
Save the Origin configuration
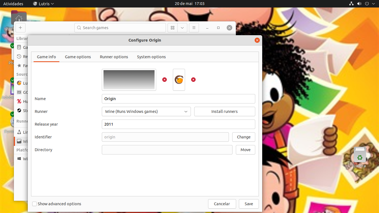249,204
